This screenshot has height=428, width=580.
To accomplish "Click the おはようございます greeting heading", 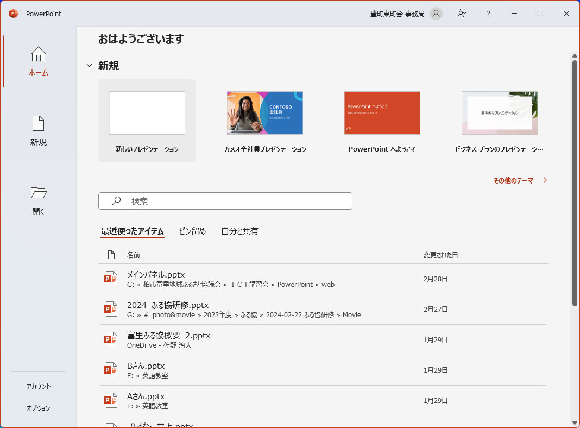I will (141, 39).
